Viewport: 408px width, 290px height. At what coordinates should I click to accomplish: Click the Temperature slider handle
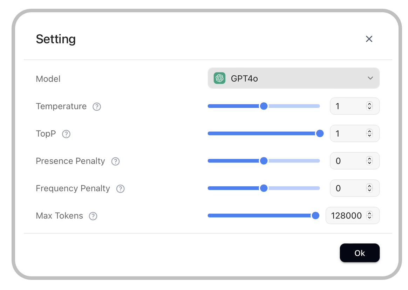point(264,106)
